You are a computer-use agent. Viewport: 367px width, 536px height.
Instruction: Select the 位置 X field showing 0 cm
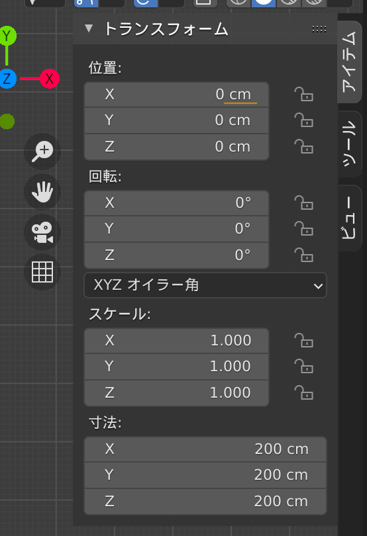point(177,95)
